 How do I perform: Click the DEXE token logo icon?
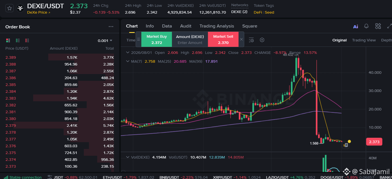[20, 8]
